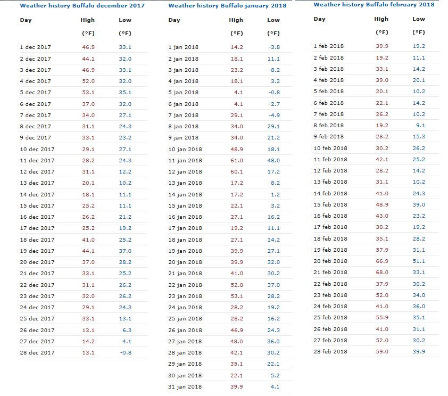Select the low value for 14 jan 2018

(276, 195)
